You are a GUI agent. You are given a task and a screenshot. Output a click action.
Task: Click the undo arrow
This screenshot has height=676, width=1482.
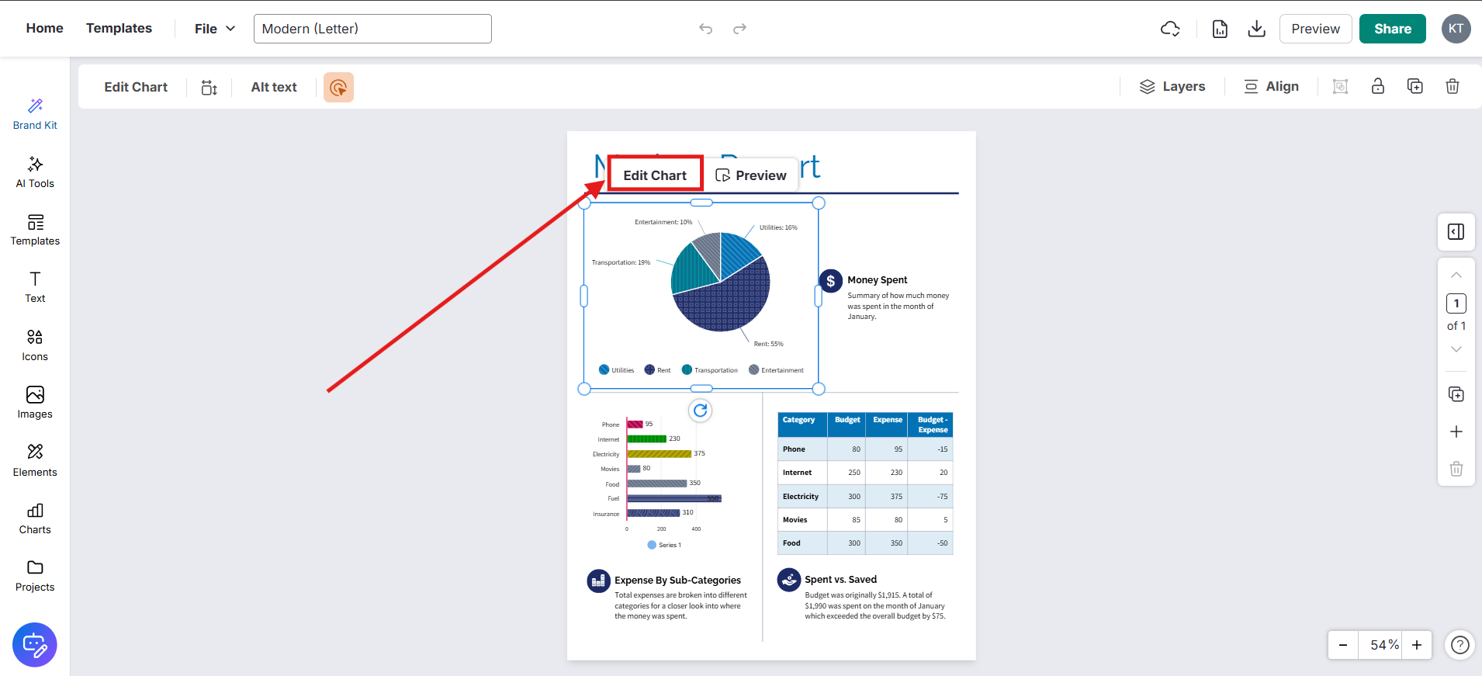pos(705,29)
